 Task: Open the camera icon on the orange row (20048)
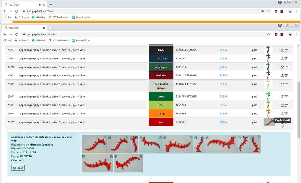pyautogui.click(x=282, y=114)
